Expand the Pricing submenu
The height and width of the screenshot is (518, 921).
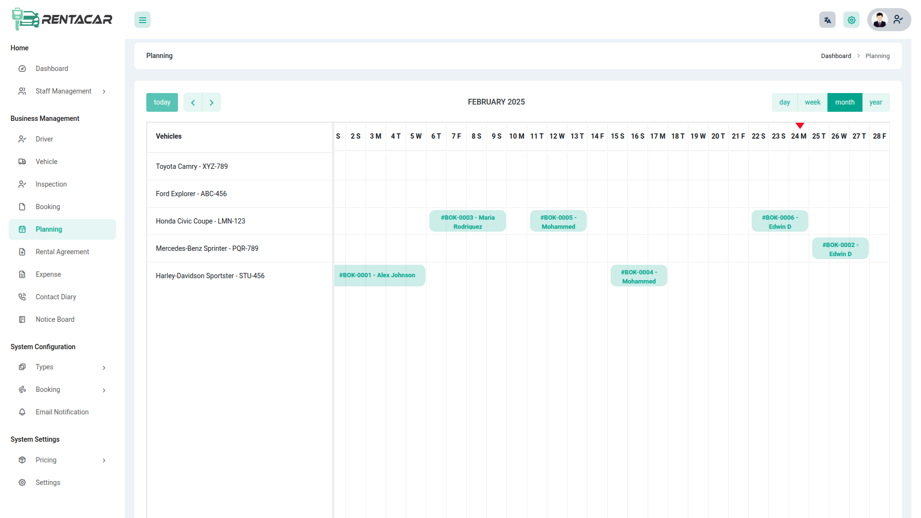point(104,460)
